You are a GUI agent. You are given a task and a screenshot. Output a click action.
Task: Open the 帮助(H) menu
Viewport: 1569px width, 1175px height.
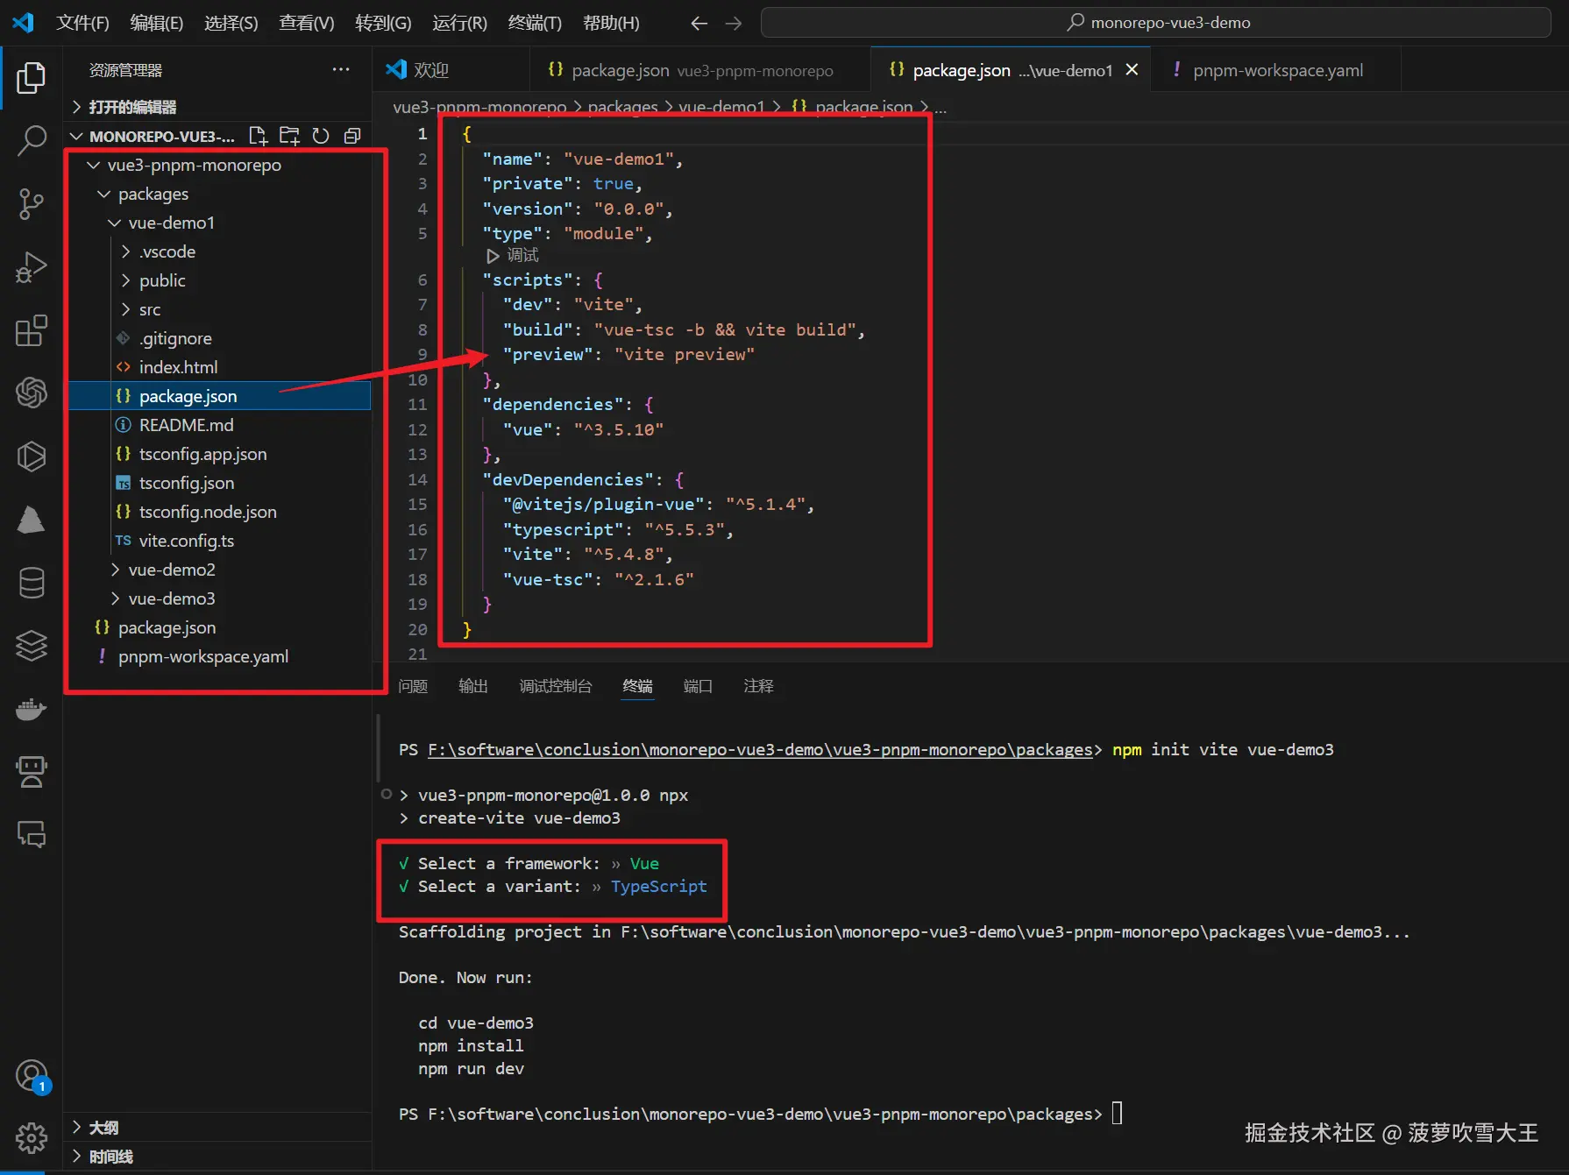point(611,23)
